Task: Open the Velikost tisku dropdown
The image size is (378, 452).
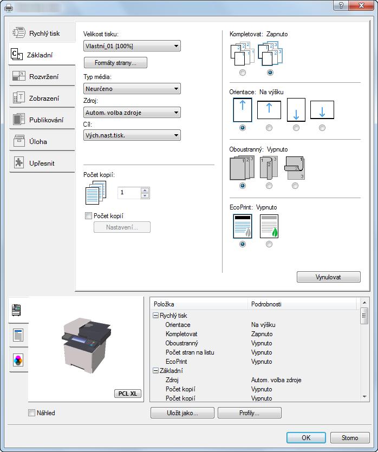Action: point(132,46)
